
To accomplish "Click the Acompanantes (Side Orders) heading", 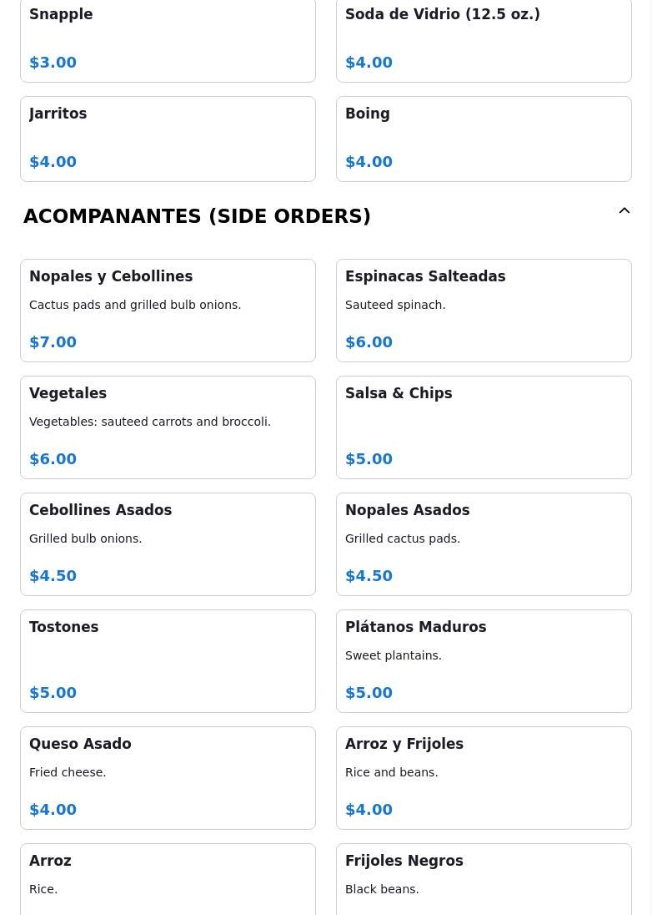I will 197,216.
